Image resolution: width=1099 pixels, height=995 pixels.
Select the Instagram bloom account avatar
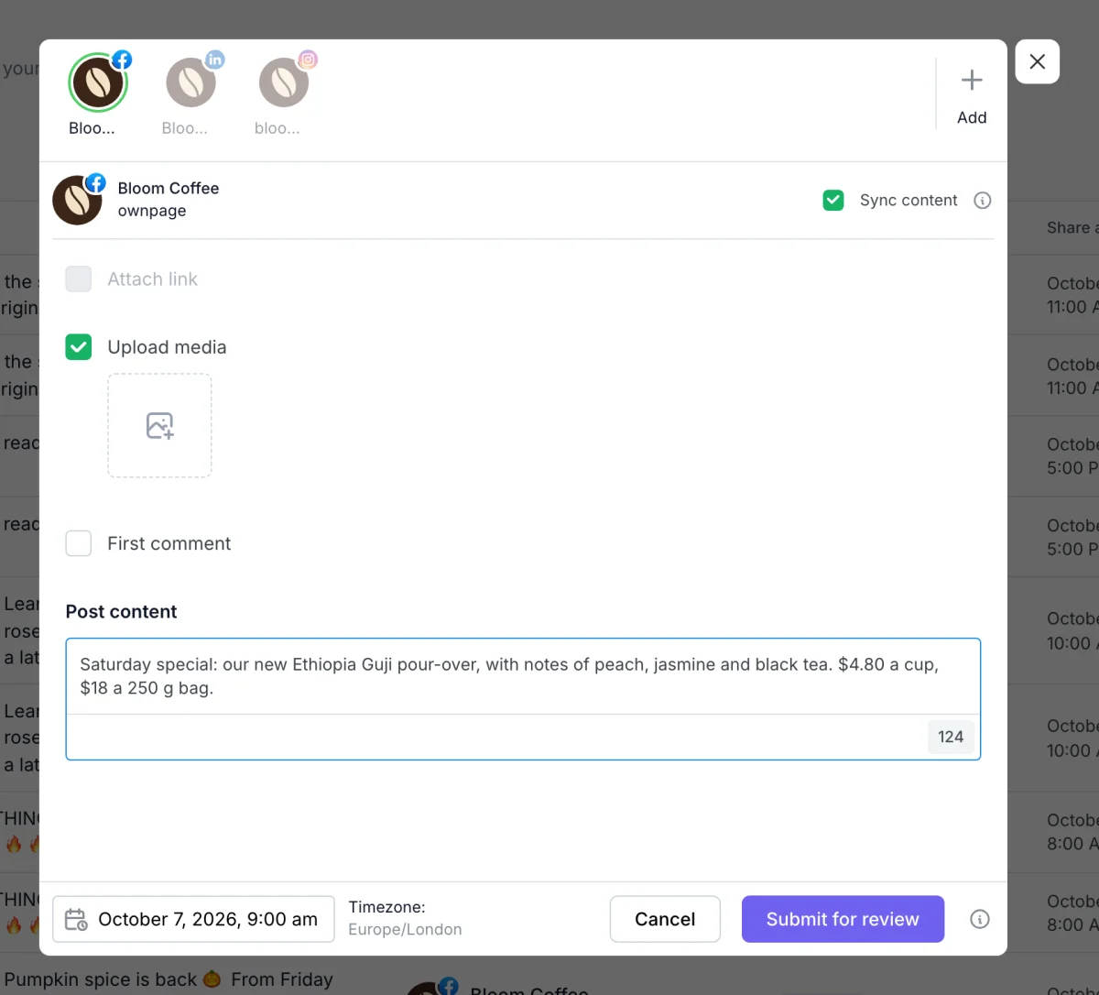[284, 82]
